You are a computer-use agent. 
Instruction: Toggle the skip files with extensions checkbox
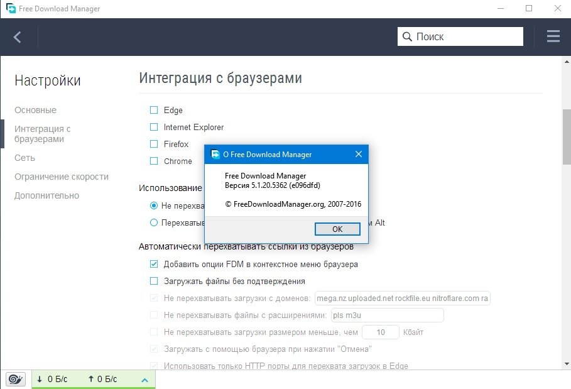154,315
